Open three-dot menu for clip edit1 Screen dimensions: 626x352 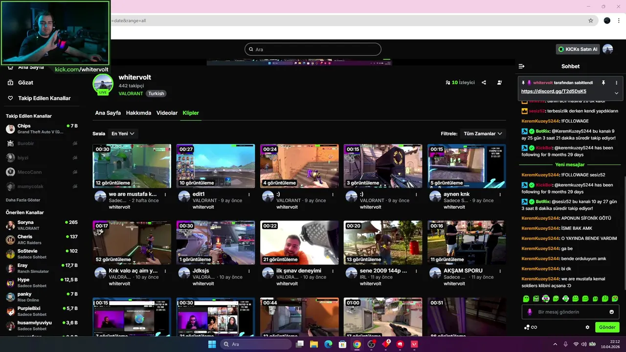point(249,195)
